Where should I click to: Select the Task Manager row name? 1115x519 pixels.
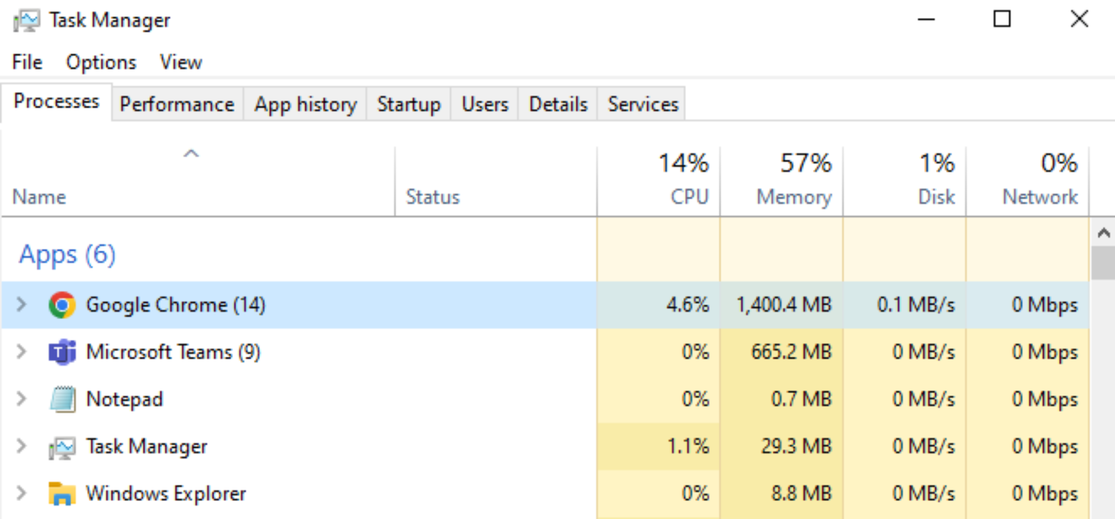coord(147,447)
